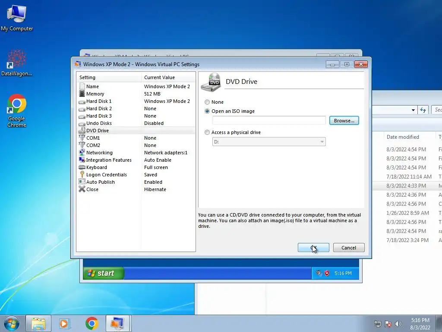Select the None radio button
This screenshot has width=442, height=332.
tap(207, 102)
